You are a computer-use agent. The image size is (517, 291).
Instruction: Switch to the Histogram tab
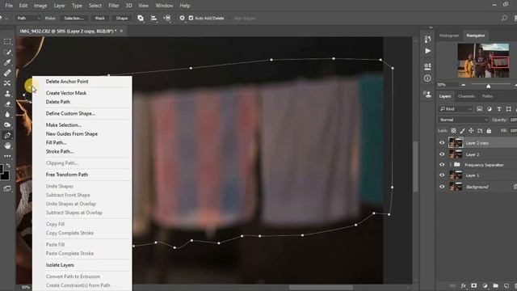coord(449,36)
